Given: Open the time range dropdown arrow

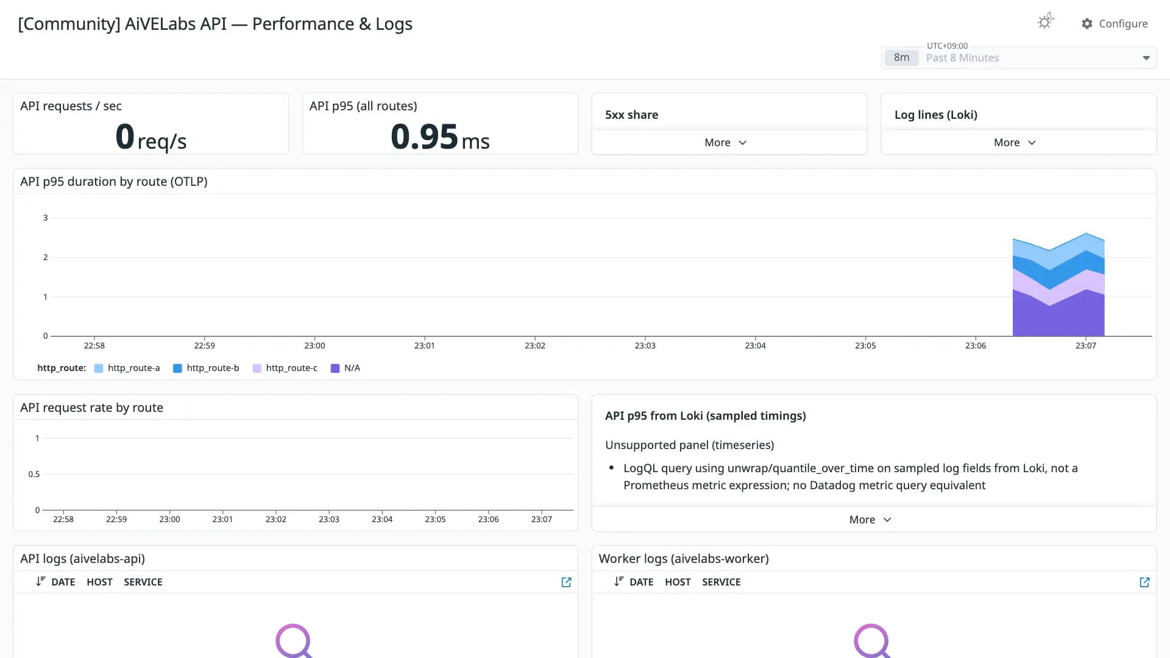Looking at the screenshot, I should [1146, 58].
